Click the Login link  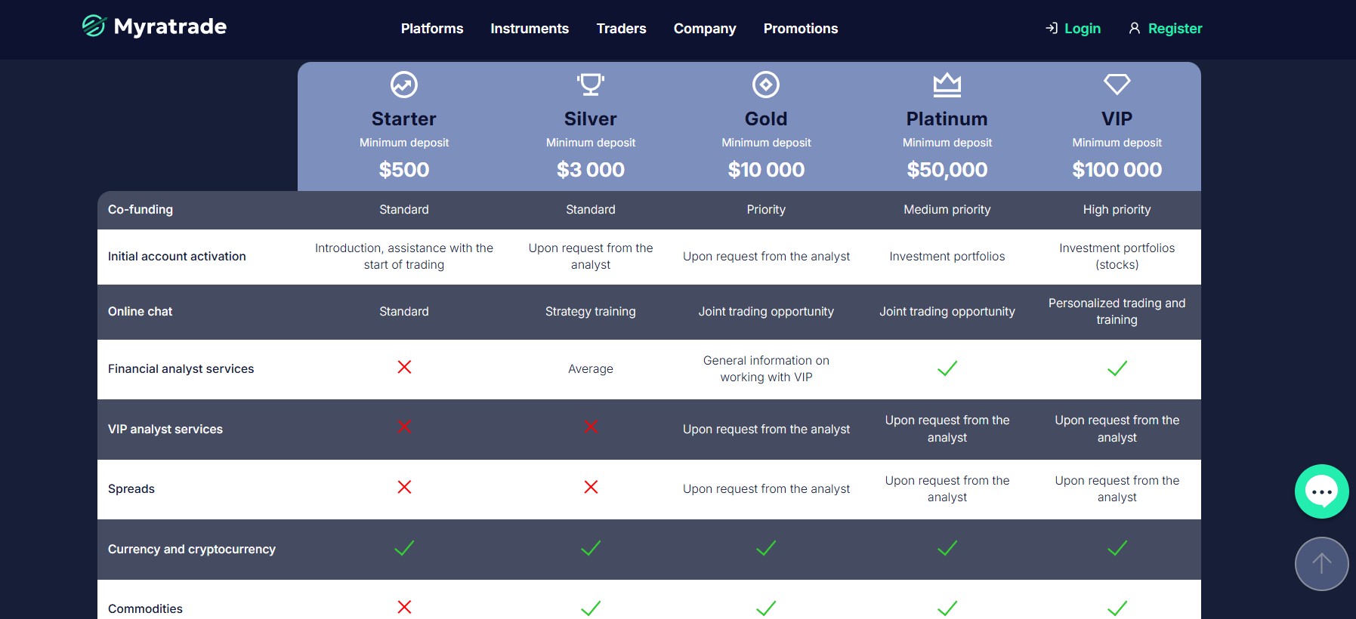click(1083, 29)
